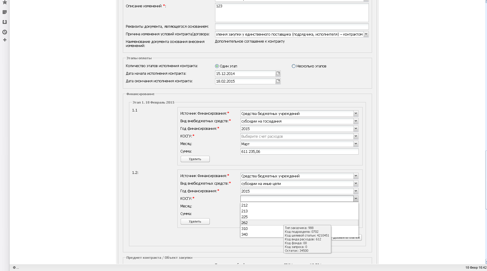This screenshot has width=487, height=271.
Task: Click the clock '18 Февр 16:42'
Action: click(x=476, y=267)
